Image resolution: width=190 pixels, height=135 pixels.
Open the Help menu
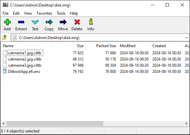tap(74, 13)
